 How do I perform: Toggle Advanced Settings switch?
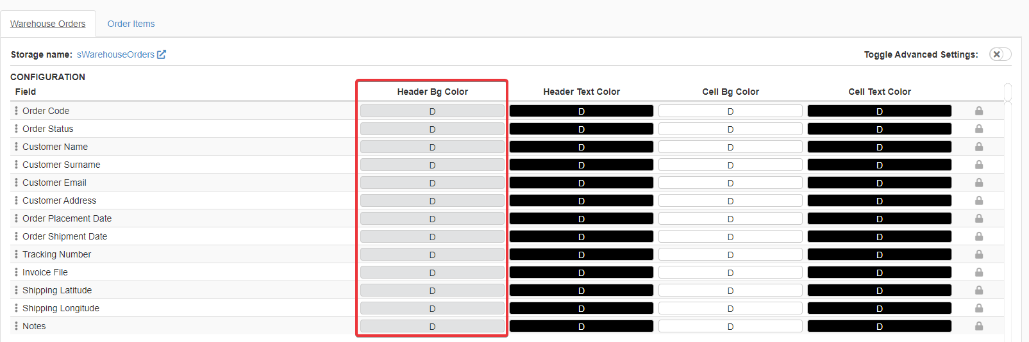[1000, 54]
